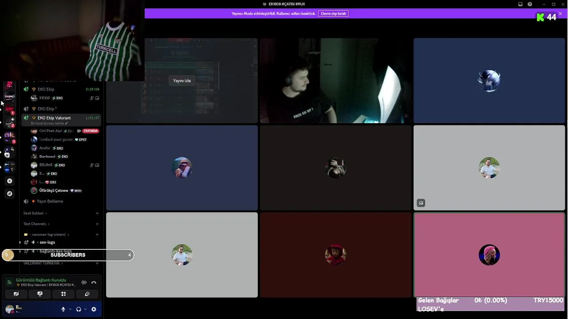Expand the 'VALORANT TURNUVA' category
Image resolution: width=568 pixels, height=319 pixels.
point(43,263)
